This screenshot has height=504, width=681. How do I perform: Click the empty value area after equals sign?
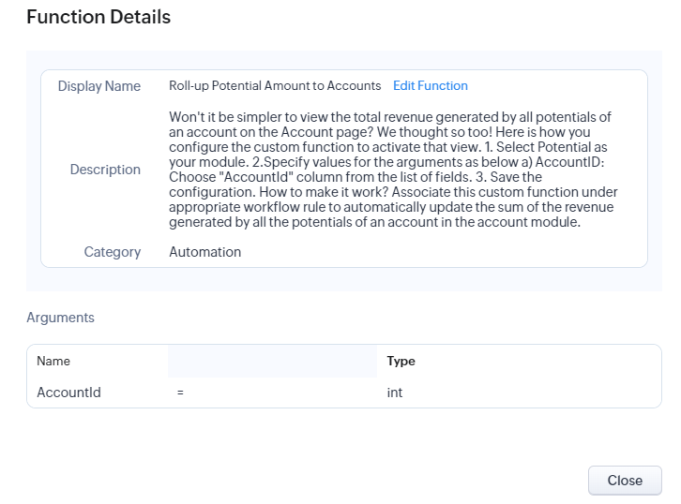[x=282, y=393]
